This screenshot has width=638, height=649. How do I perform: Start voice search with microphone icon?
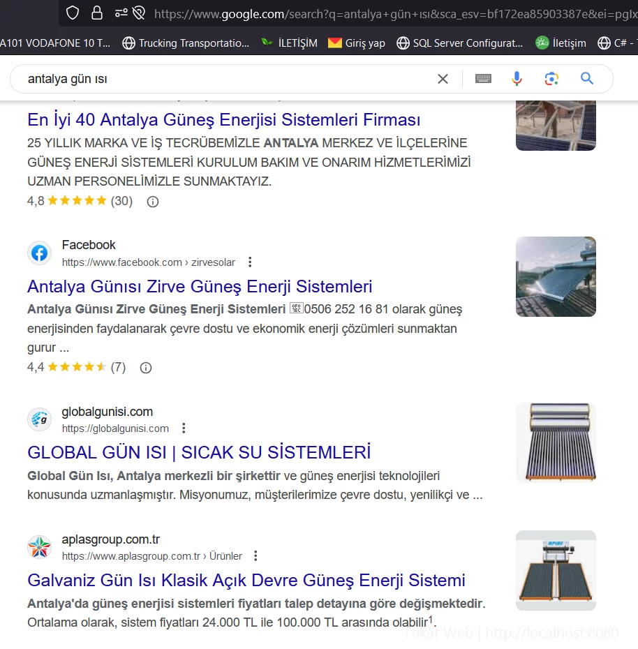pos(517,79)
